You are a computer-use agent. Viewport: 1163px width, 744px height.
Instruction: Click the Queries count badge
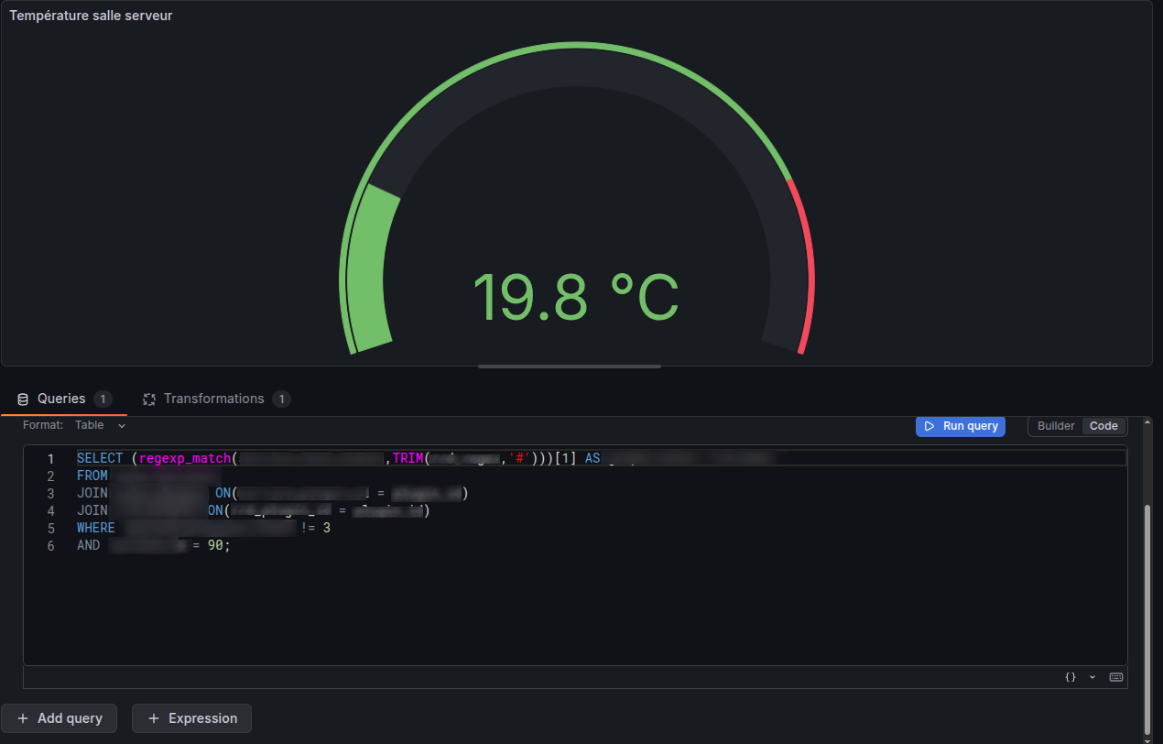coord(103,399)
